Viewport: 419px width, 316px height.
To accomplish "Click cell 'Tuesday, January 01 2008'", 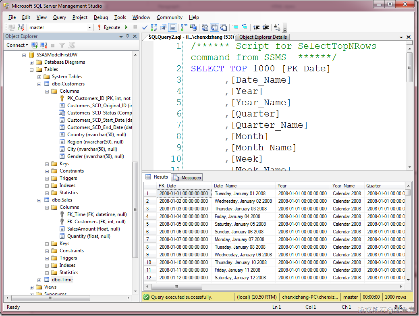I will (x=244, y=193).
